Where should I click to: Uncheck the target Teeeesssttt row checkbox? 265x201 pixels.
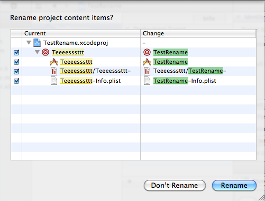16,52
